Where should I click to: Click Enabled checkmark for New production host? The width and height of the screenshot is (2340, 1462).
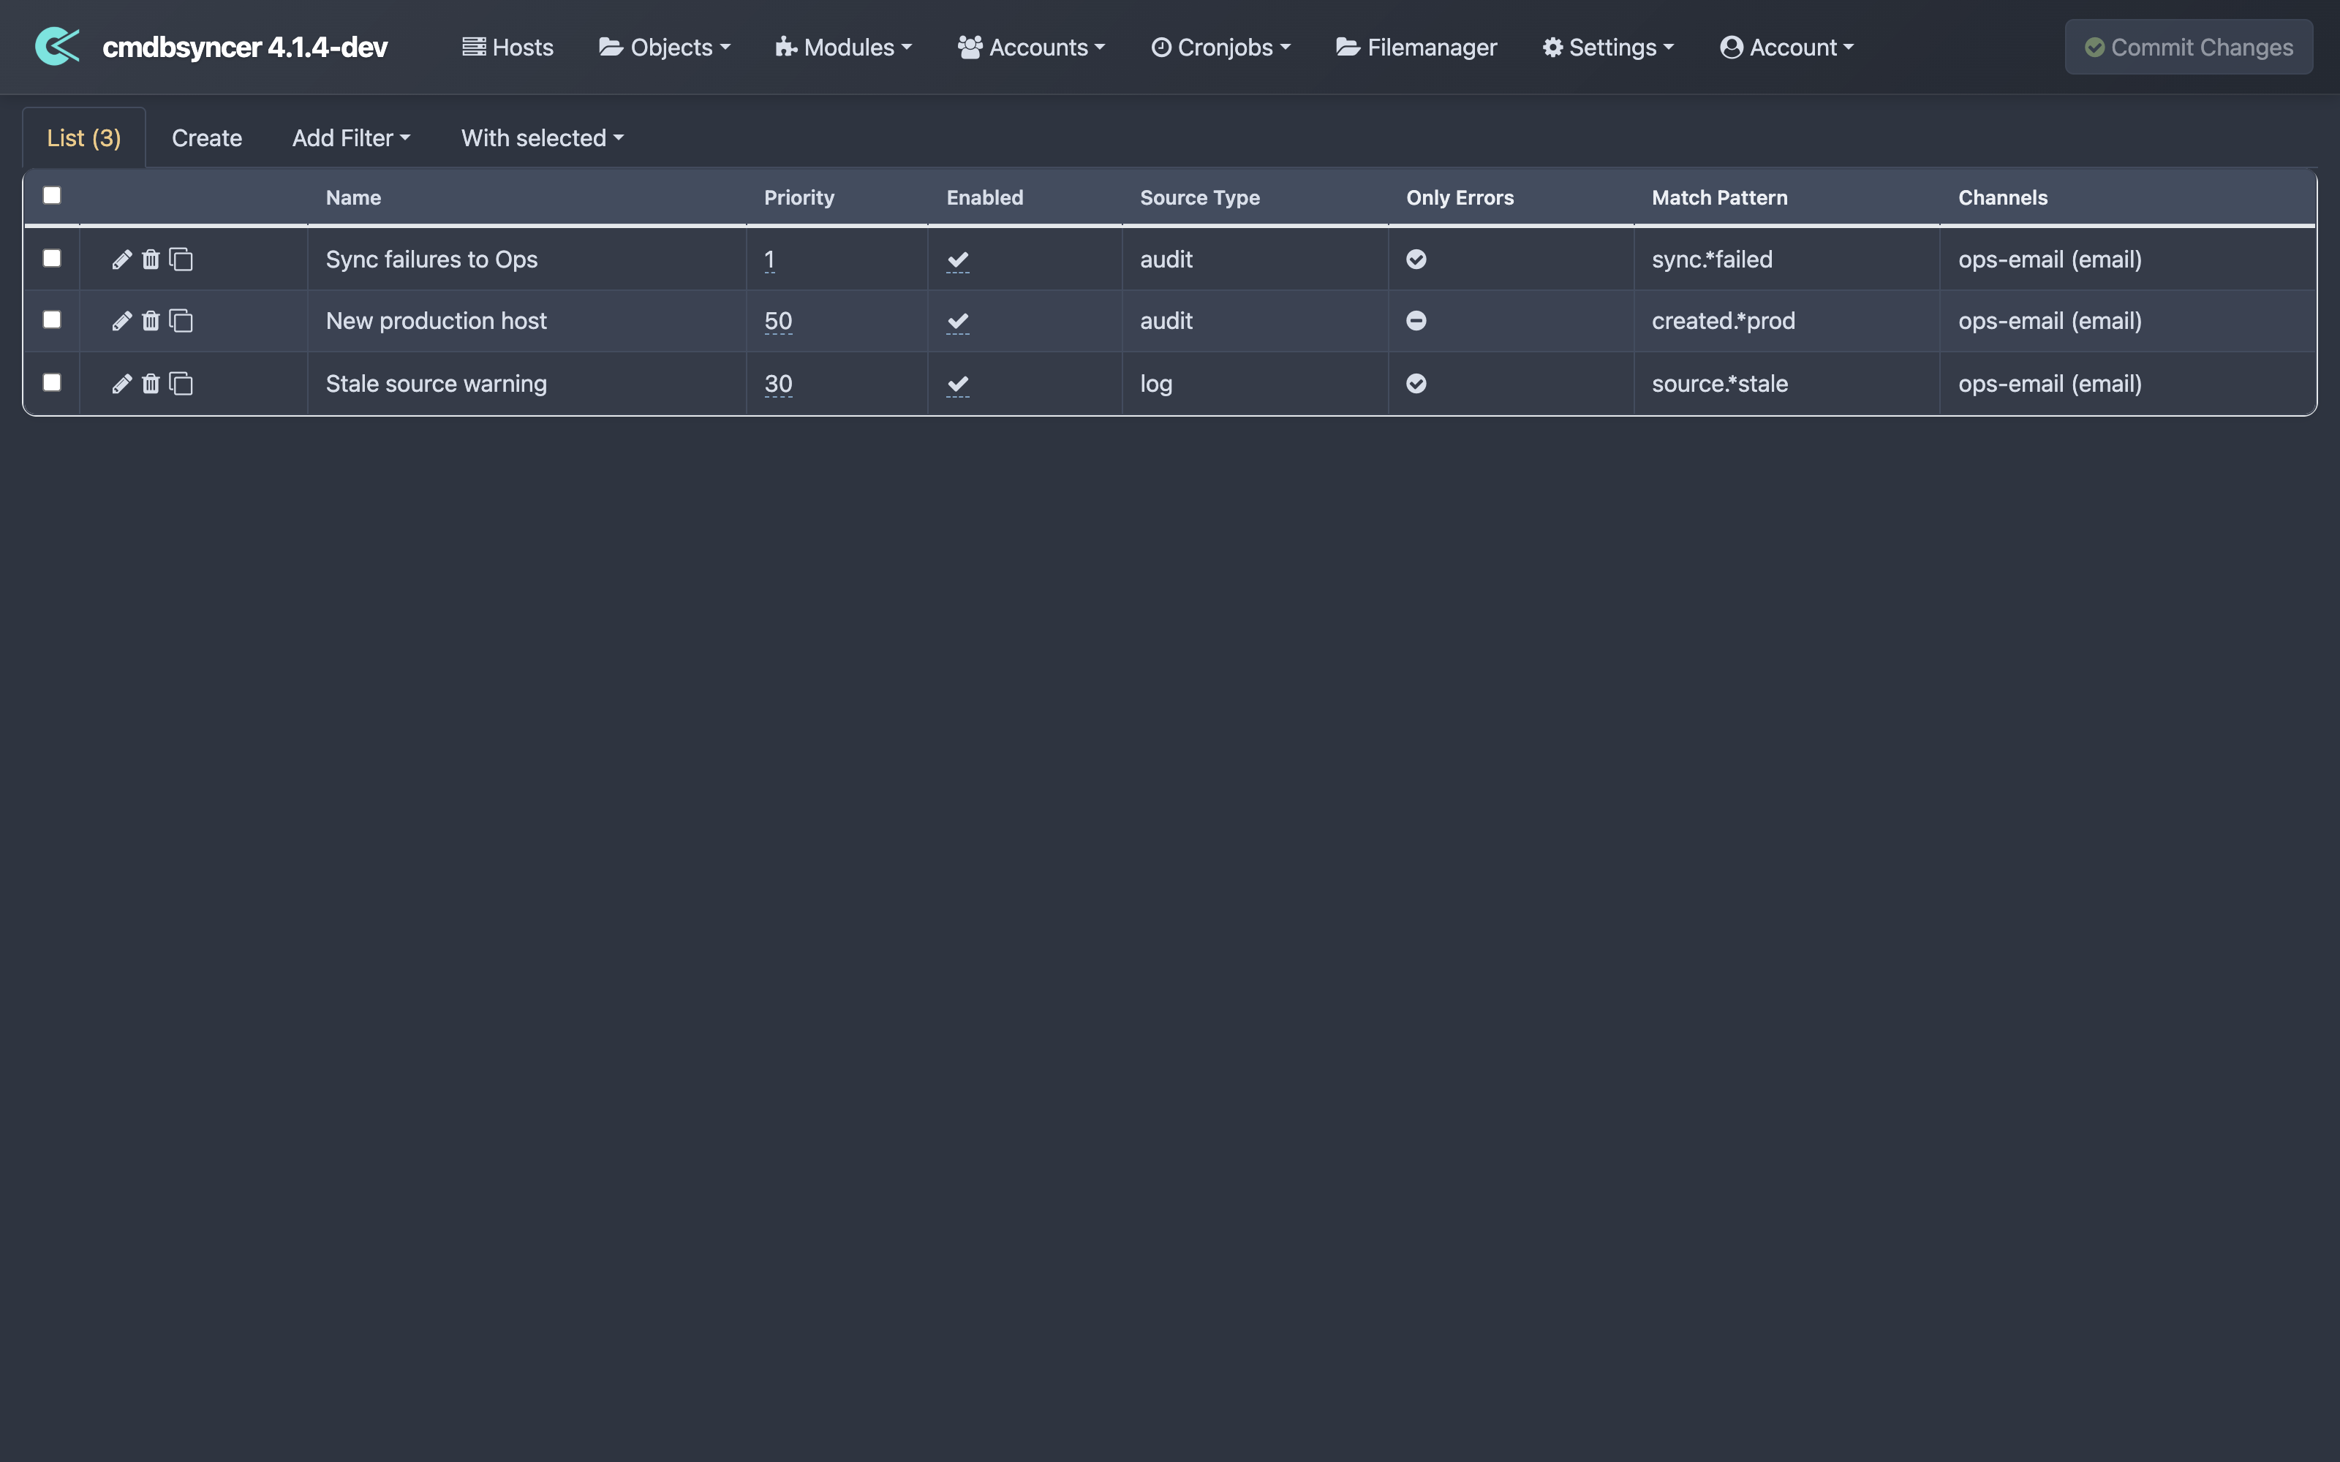(958, 321)
